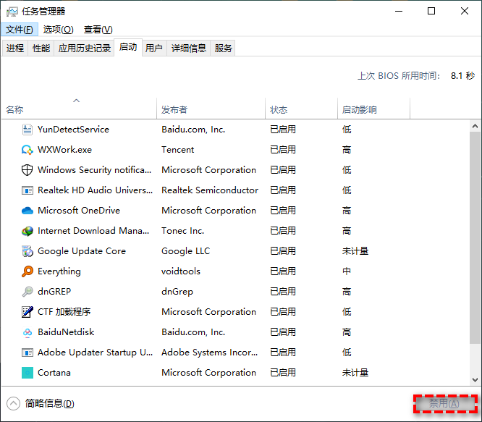Click the Windows Security shield icon
The height and width of the screenshot is (422, 482).
point(27,170)
